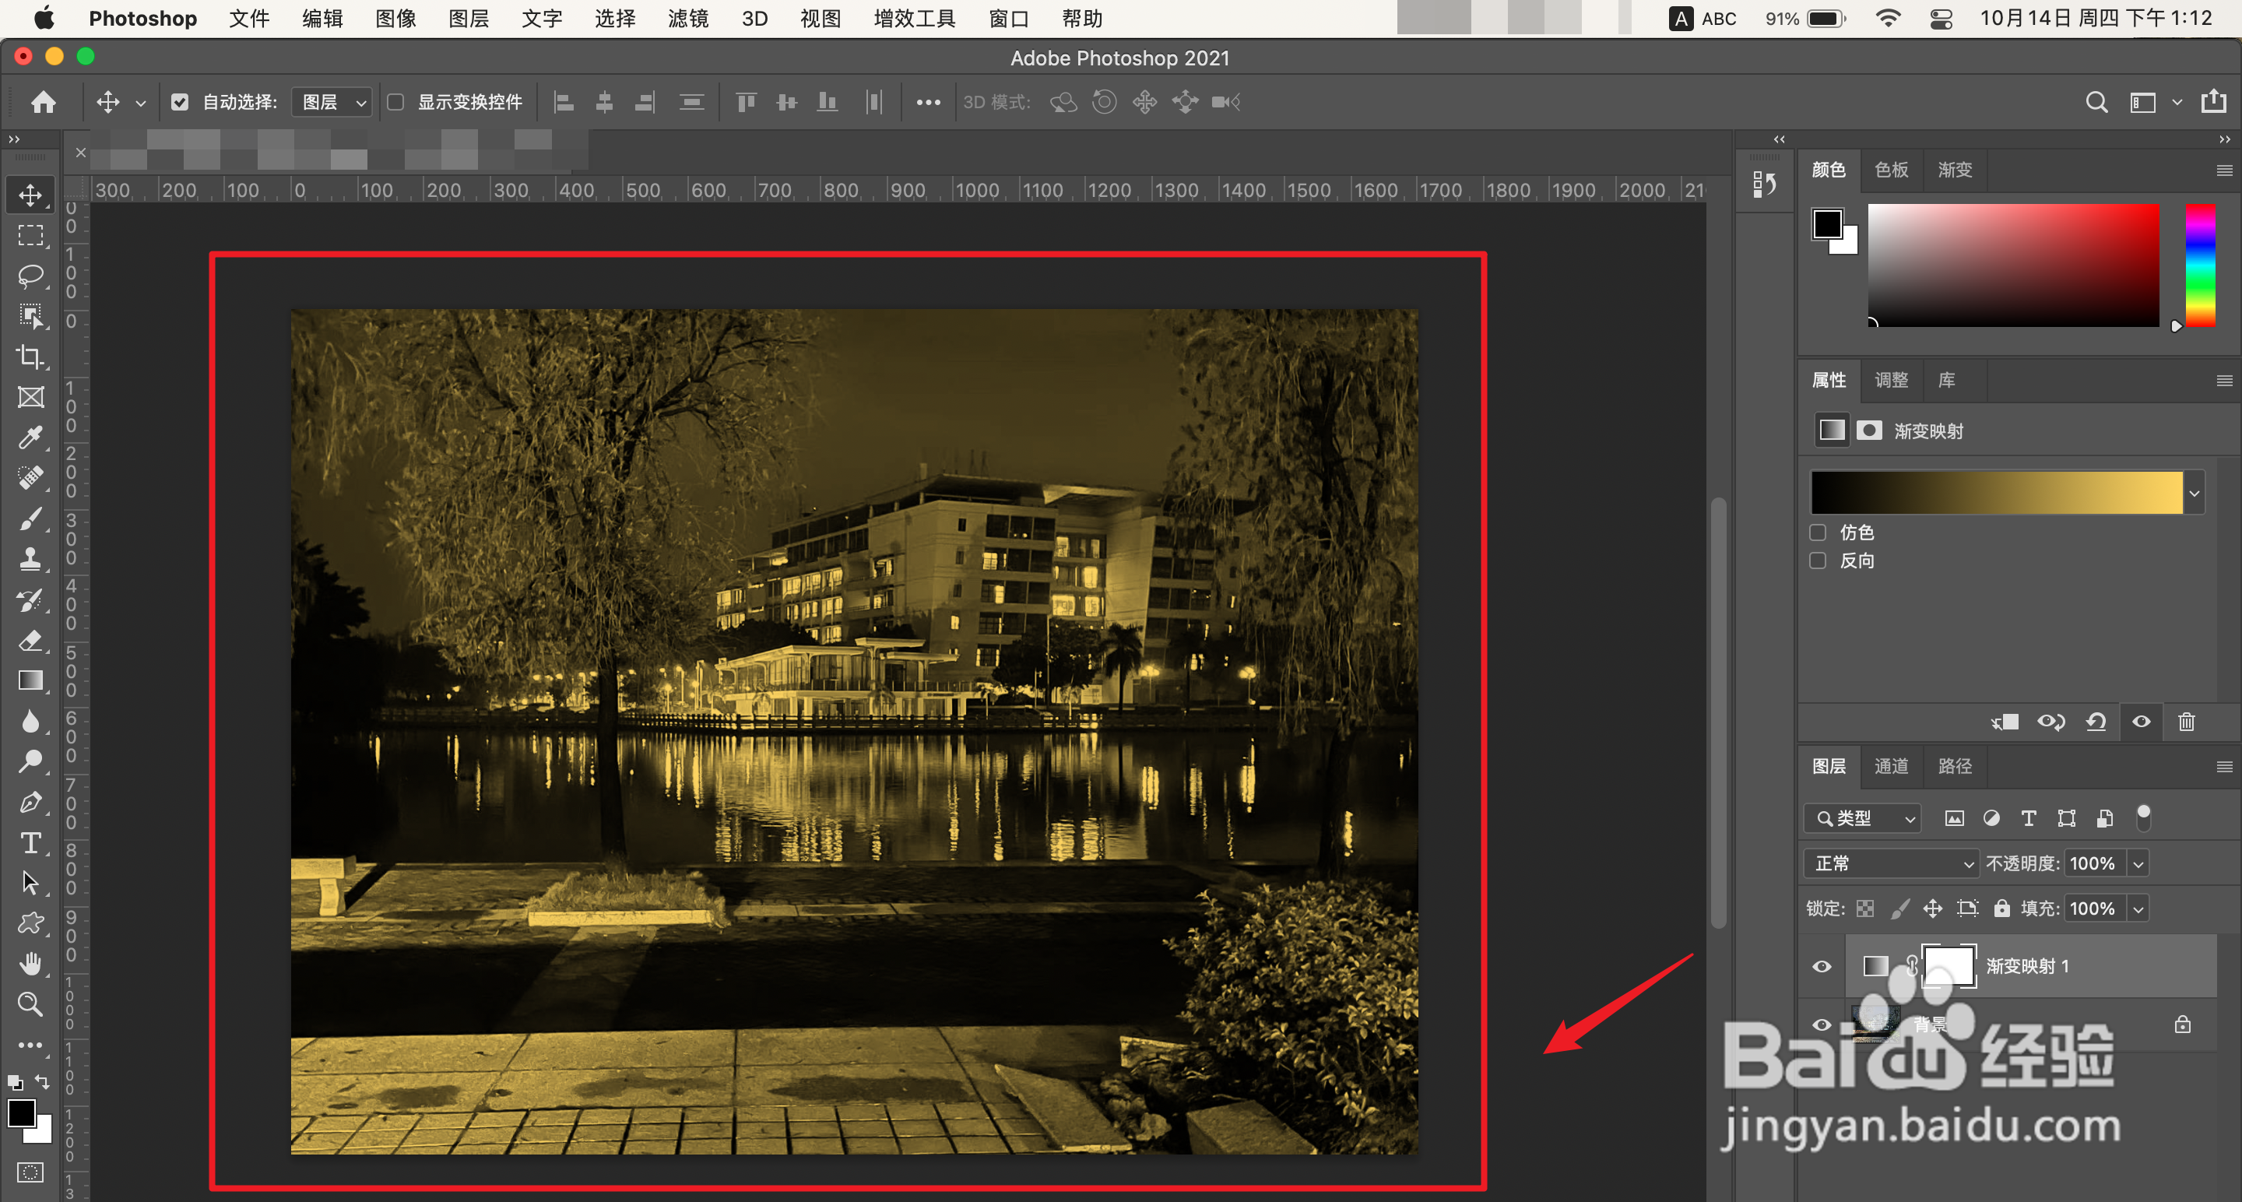Select the Eyedropper tool
2242x1202 pixels.
point(30,437)
